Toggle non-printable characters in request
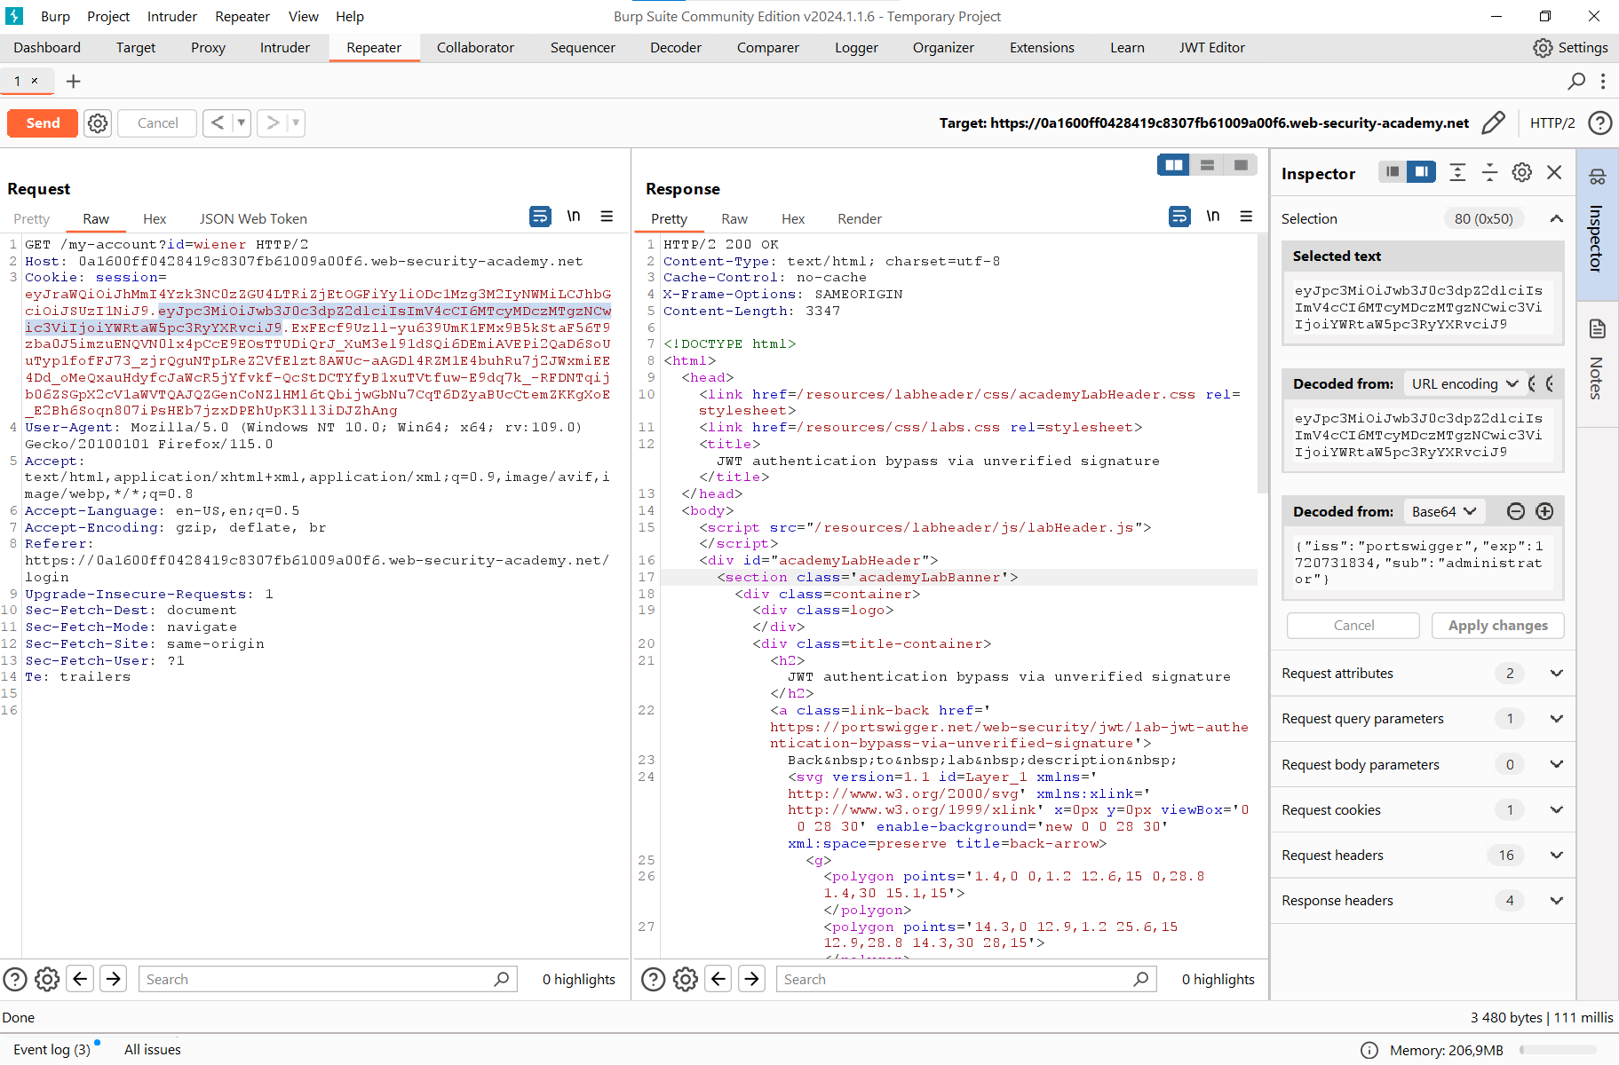1619x1065 pixels. pyautogui.click(x=574, y=217)
